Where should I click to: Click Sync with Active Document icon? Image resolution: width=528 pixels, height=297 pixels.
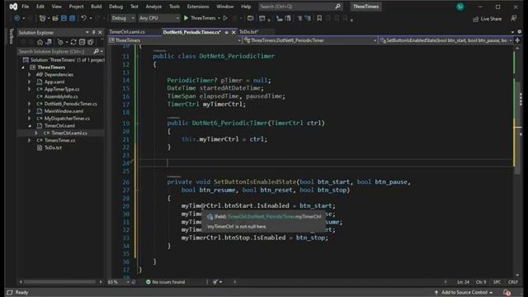(73, 42)
